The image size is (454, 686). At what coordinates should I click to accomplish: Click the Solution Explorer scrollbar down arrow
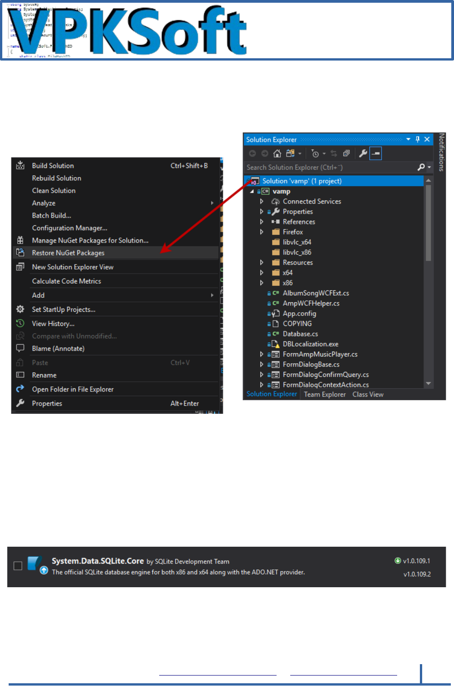point(428,384)
